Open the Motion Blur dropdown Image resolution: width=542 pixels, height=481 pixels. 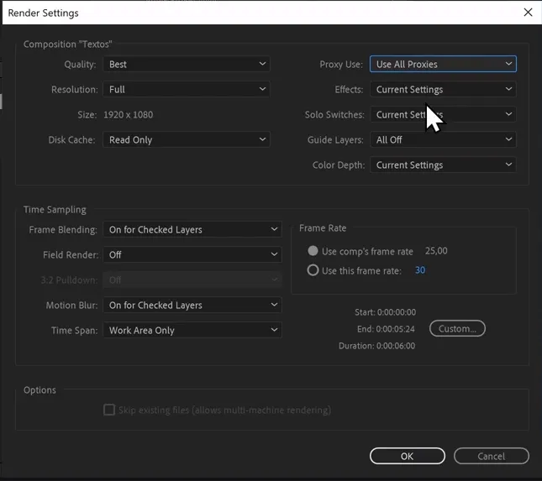(192, 306)
